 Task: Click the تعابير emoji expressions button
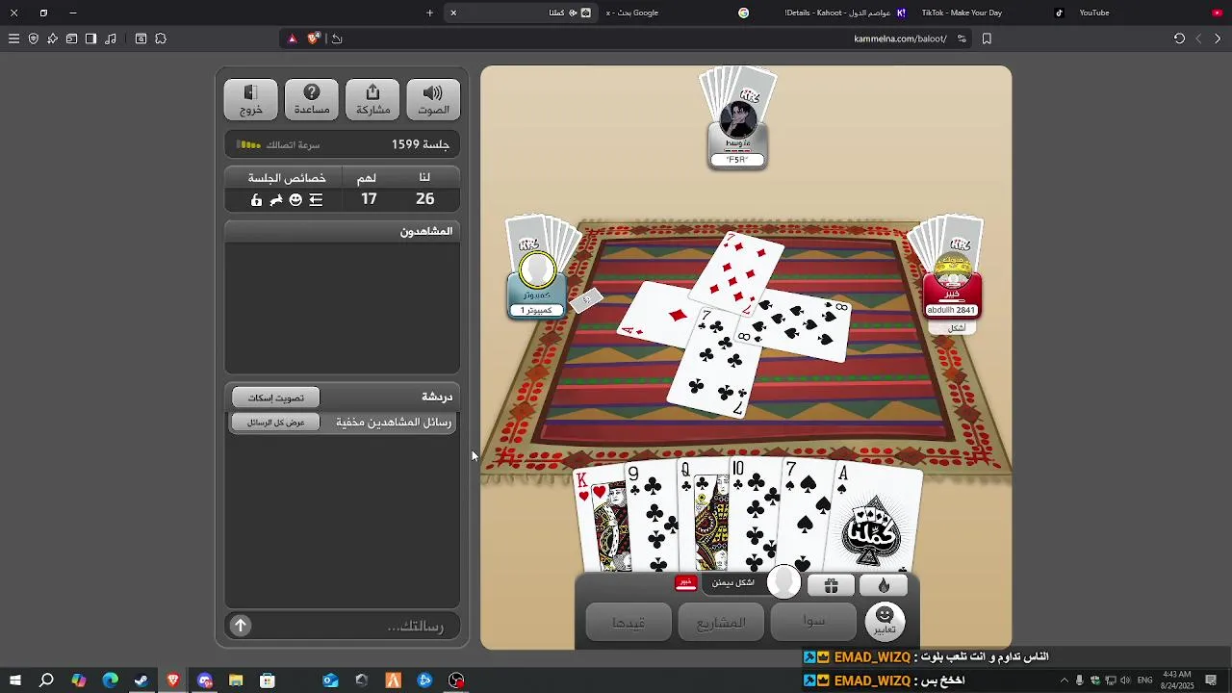click(885, 621)
